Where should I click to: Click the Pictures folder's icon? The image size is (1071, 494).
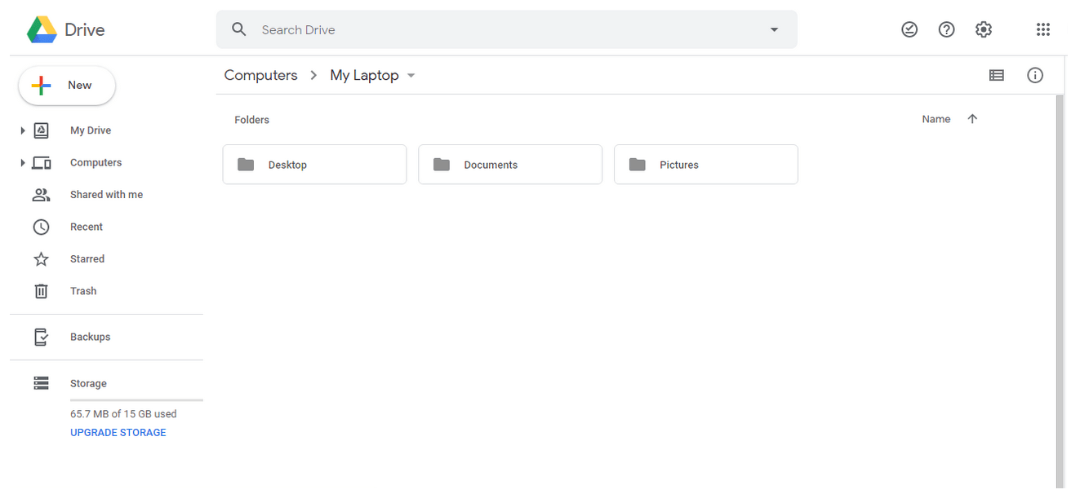(x=638, y=165)
